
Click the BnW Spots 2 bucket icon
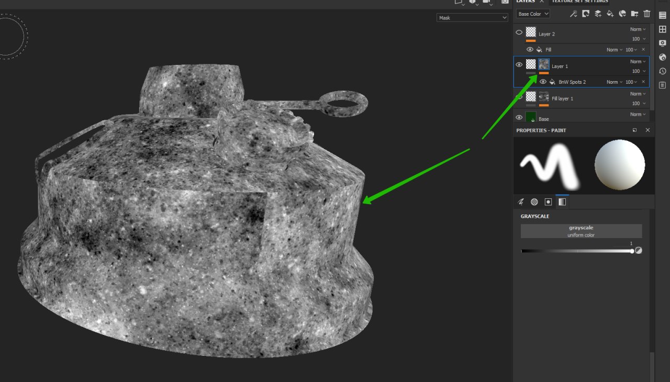click(552, 82)
